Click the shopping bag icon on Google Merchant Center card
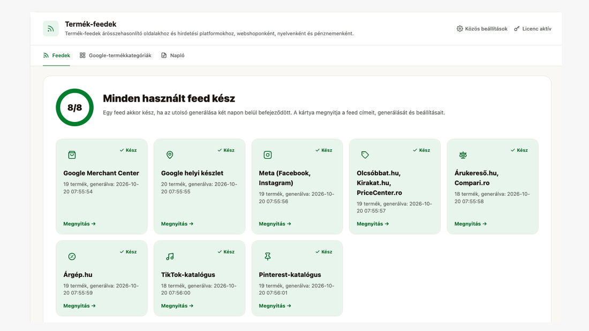This screenshot has height=331, width=589. [72, 155]
